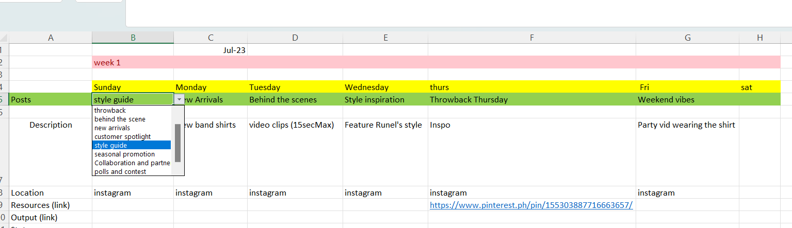Choose 'throwback' from the dropdown list
792x228 pixels.
tap(110, 111)
